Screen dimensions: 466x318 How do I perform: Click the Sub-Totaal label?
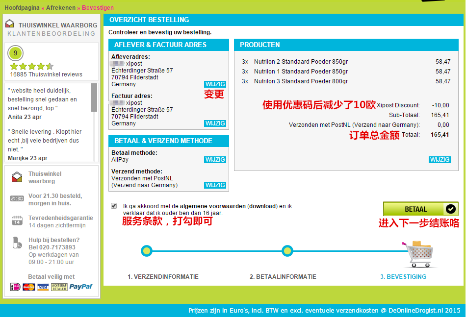point(404,115)
